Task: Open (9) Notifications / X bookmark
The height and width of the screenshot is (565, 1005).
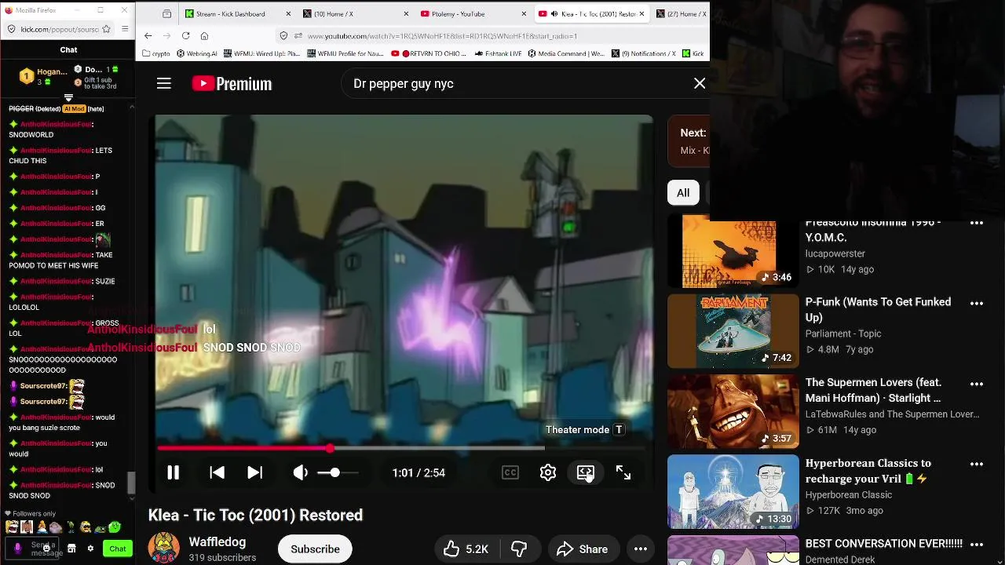Action: [643, 53]
